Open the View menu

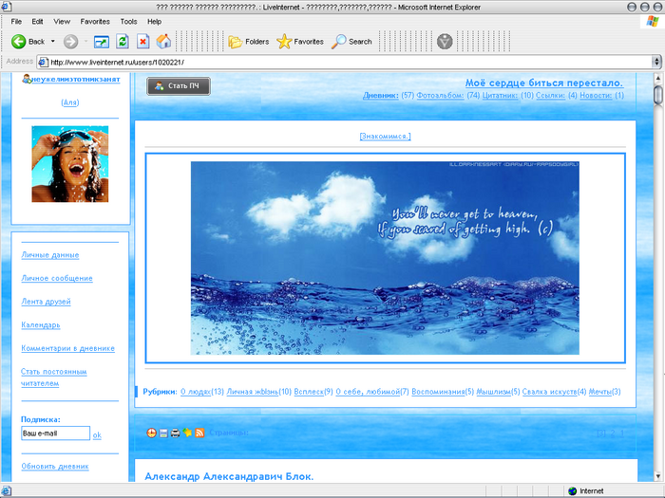tap(62, 22)
